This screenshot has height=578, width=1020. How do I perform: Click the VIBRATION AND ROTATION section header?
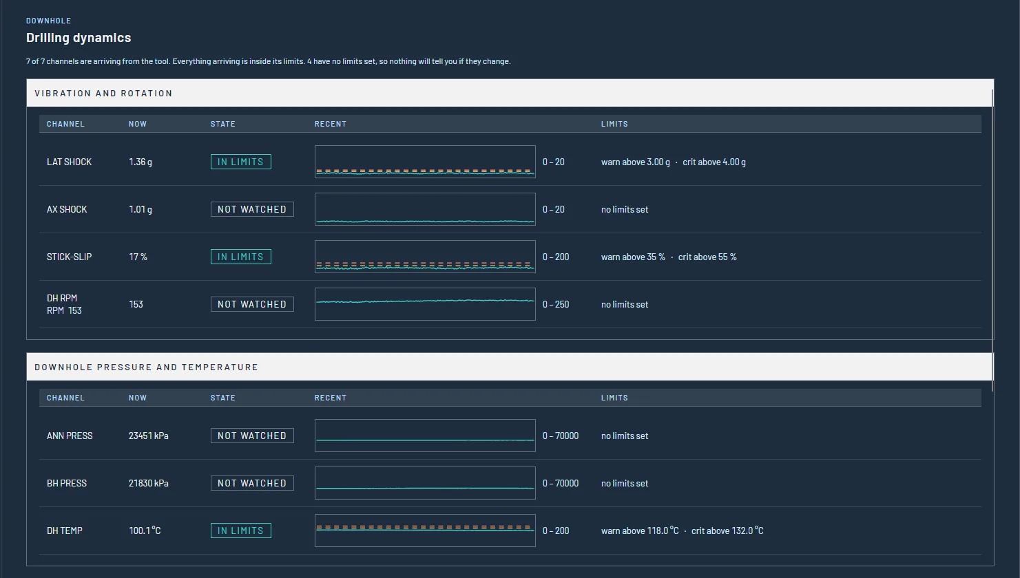point(510,93)
